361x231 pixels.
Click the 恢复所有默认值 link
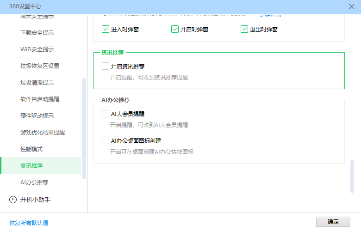point(29,223)
